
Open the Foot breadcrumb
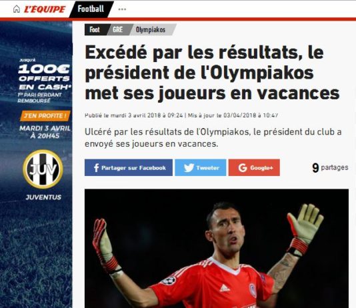(95, 29)
